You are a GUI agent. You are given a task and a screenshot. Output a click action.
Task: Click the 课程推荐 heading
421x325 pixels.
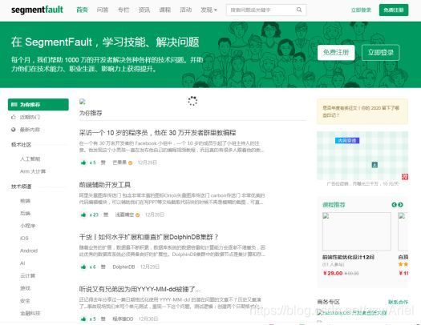334,205
